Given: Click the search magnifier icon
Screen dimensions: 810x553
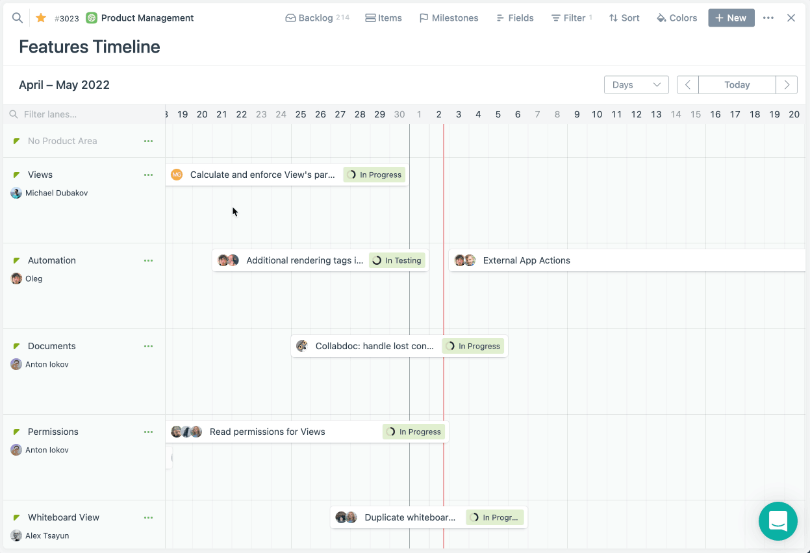Looking at the screenshot, I should [x=18, y=18].
